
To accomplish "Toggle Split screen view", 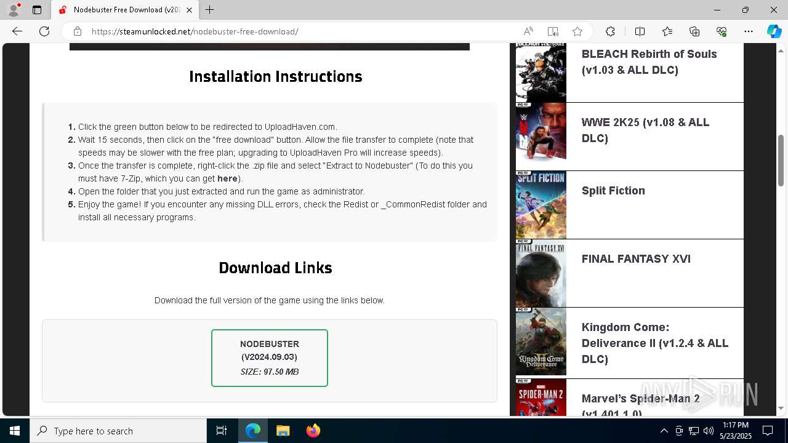I will pos(640,31).
